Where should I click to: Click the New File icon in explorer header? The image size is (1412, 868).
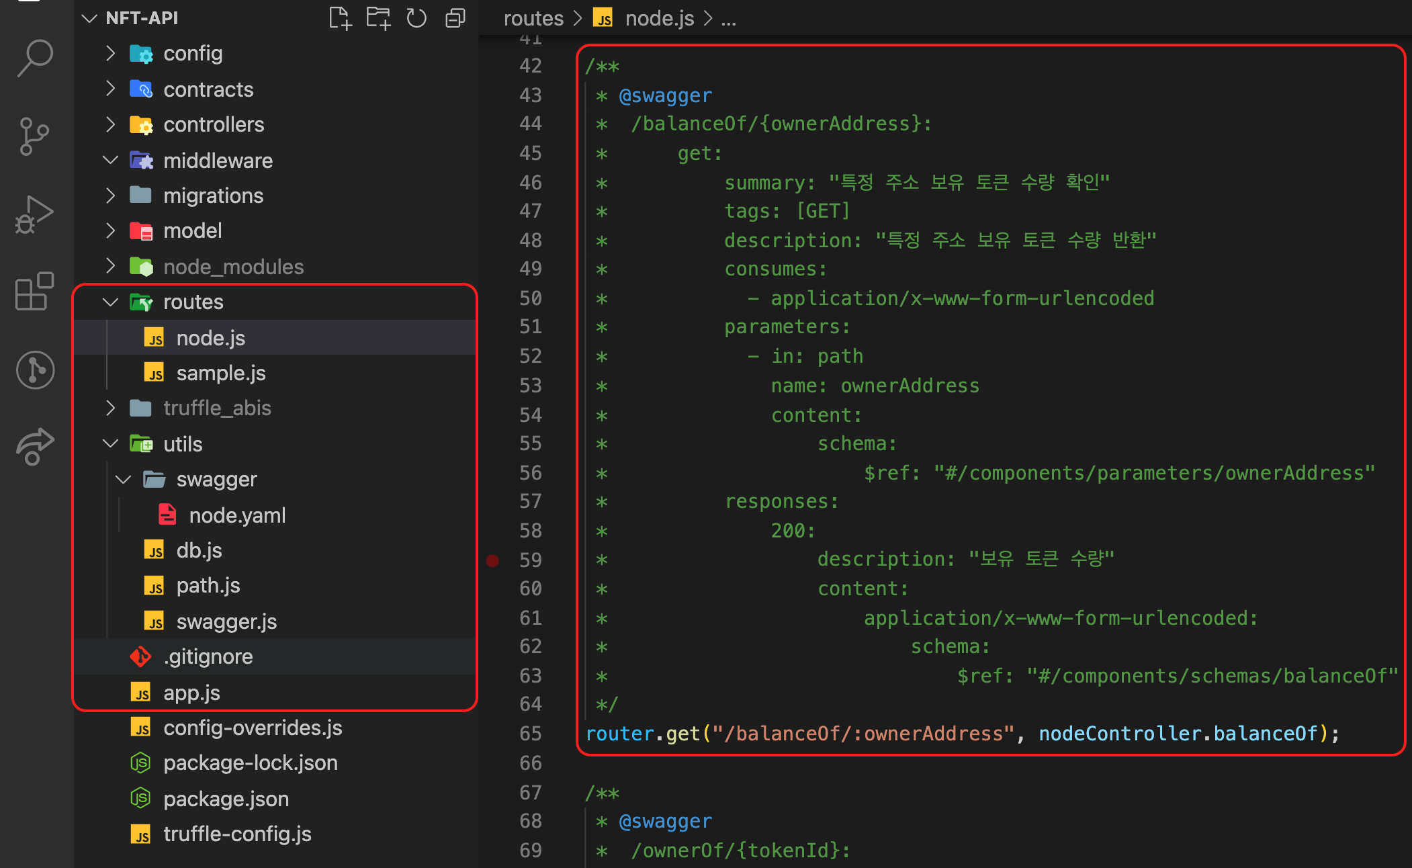click(340, 18)
